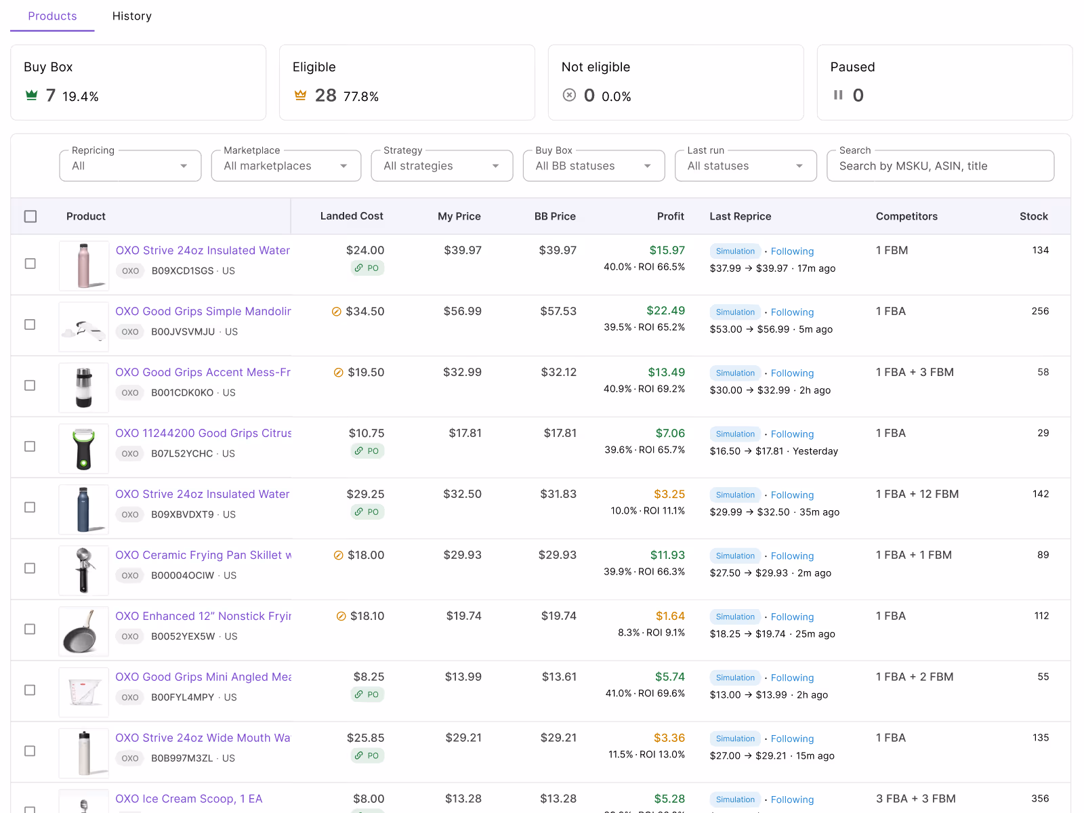This screenshot has height=813, width=1084.
Task: Select the checkbox for OXO Ceramic Frying Pan
Action: [30, 568]
